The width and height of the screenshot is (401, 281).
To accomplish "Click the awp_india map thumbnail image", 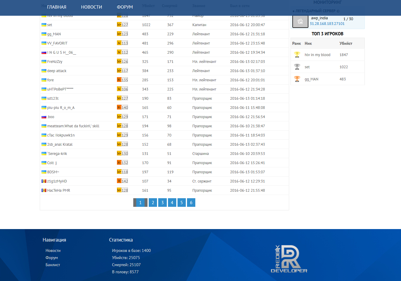I will click(x=300, y=21).
